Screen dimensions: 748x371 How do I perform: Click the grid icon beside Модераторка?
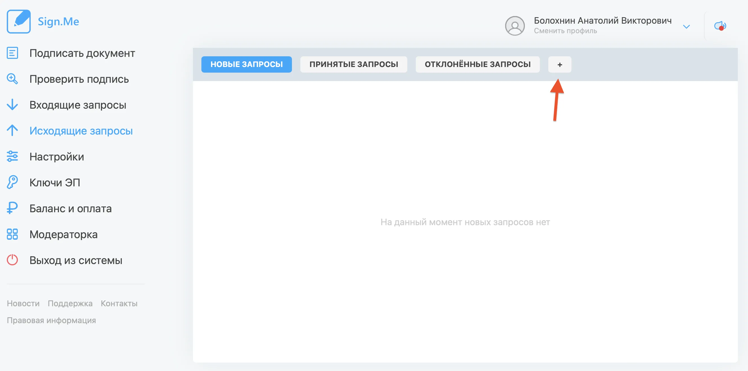(12, 234)
